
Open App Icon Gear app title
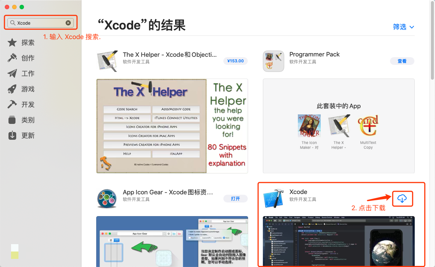(168, 193)
